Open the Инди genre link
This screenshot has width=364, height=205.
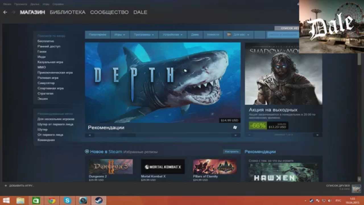pyautogui.click(x=42, y=57)
